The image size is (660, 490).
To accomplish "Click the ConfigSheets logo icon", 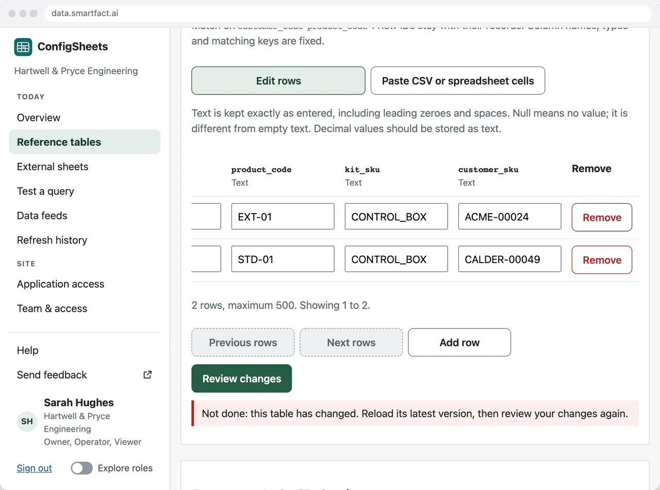I will (x=23, y=47).
